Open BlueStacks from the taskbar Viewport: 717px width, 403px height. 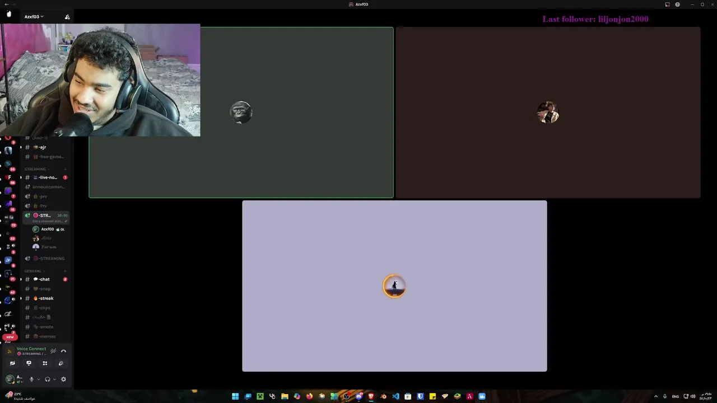[x=457, y=396]
